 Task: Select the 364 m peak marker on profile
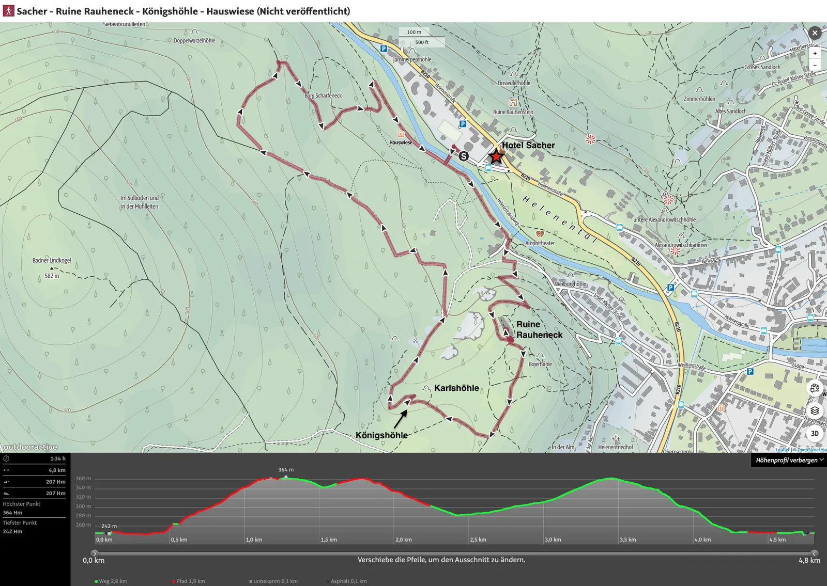[x=286, y=477]
